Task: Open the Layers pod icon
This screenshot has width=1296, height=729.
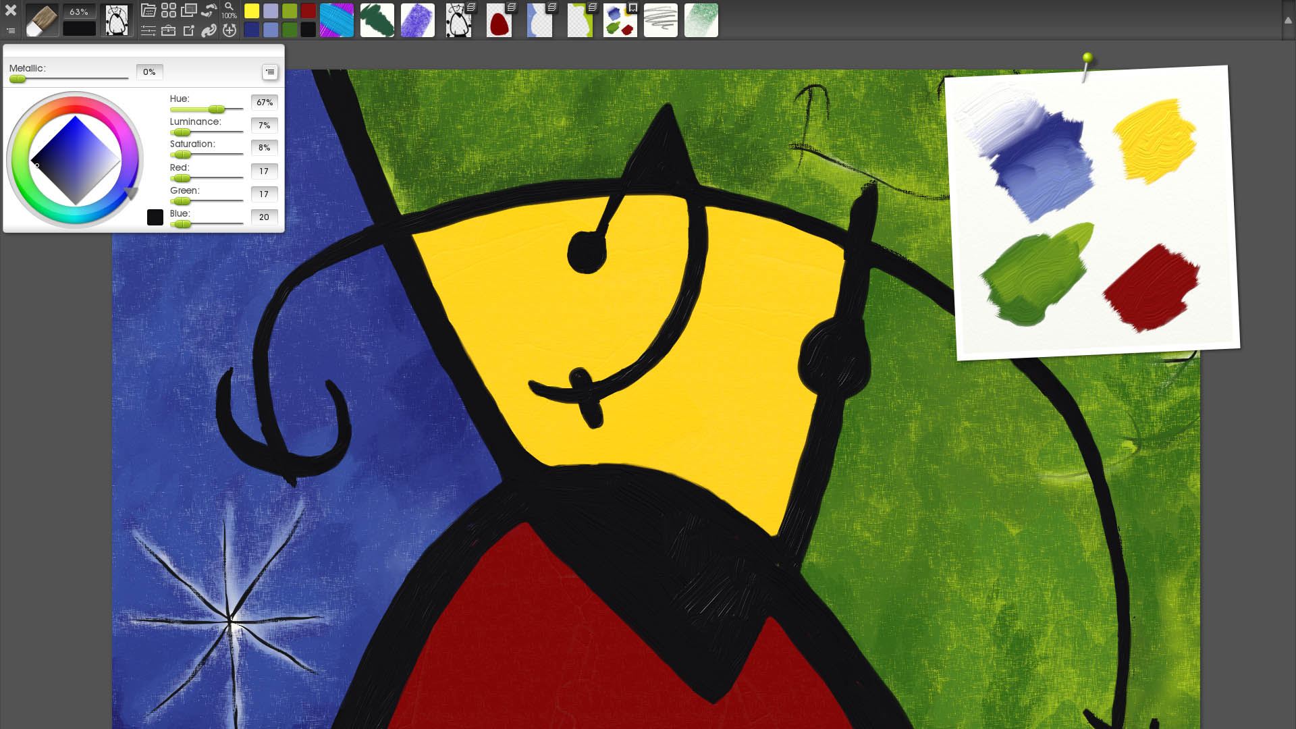Action: pyautogui.click(x=190, y=10)
